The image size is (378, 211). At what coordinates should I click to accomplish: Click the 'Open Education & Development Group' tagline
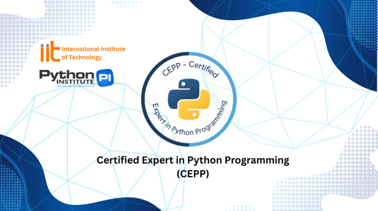tap(75, 86)
